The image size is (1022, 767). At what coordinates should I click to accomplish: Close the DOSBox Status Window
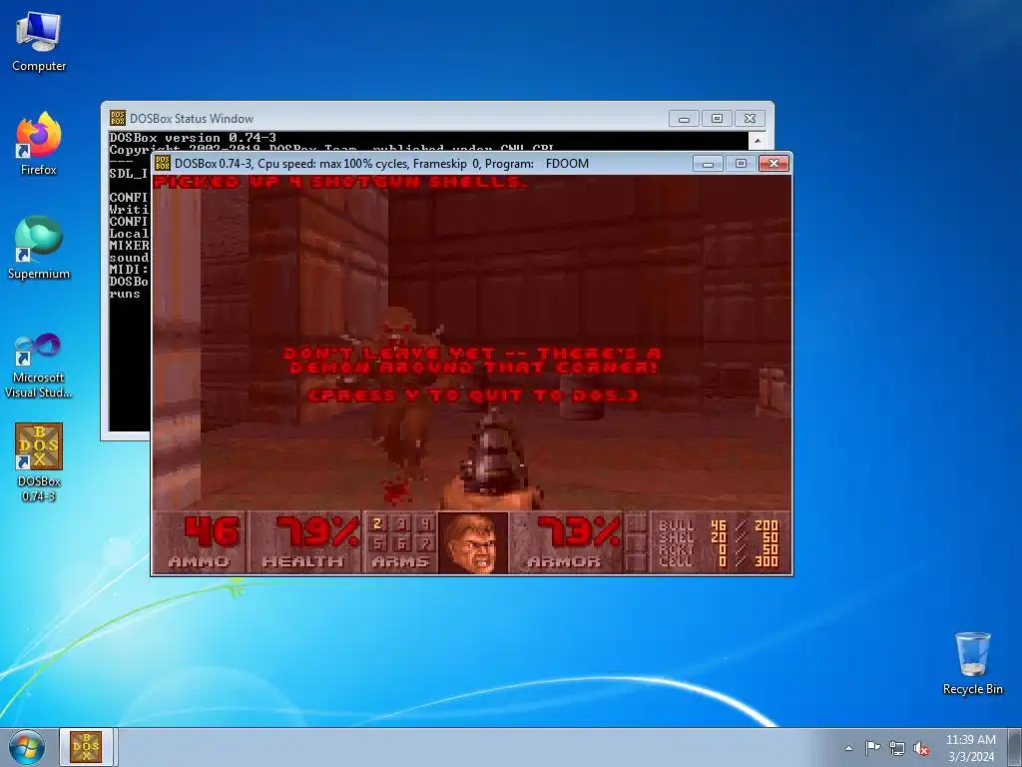pyautogui.click(x=750, y=119)
